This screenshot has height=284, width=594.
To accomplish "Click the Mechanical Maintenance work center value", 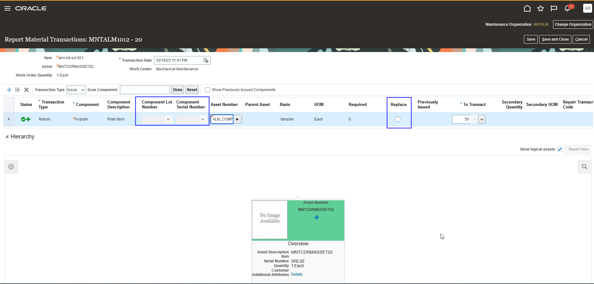I will click(x=177, y=69).
